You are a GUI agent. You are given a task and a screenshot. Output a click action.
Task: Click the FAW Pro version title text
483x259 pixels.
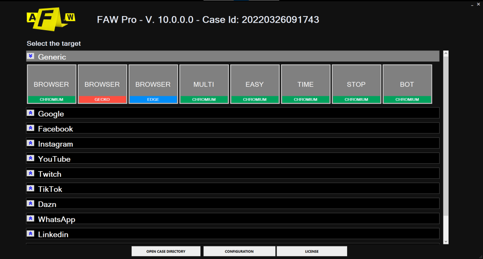[x=208, y=20]
